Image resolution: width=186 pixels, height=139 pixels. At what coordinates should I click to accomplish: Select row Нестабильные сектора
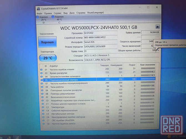coord(99,114)
